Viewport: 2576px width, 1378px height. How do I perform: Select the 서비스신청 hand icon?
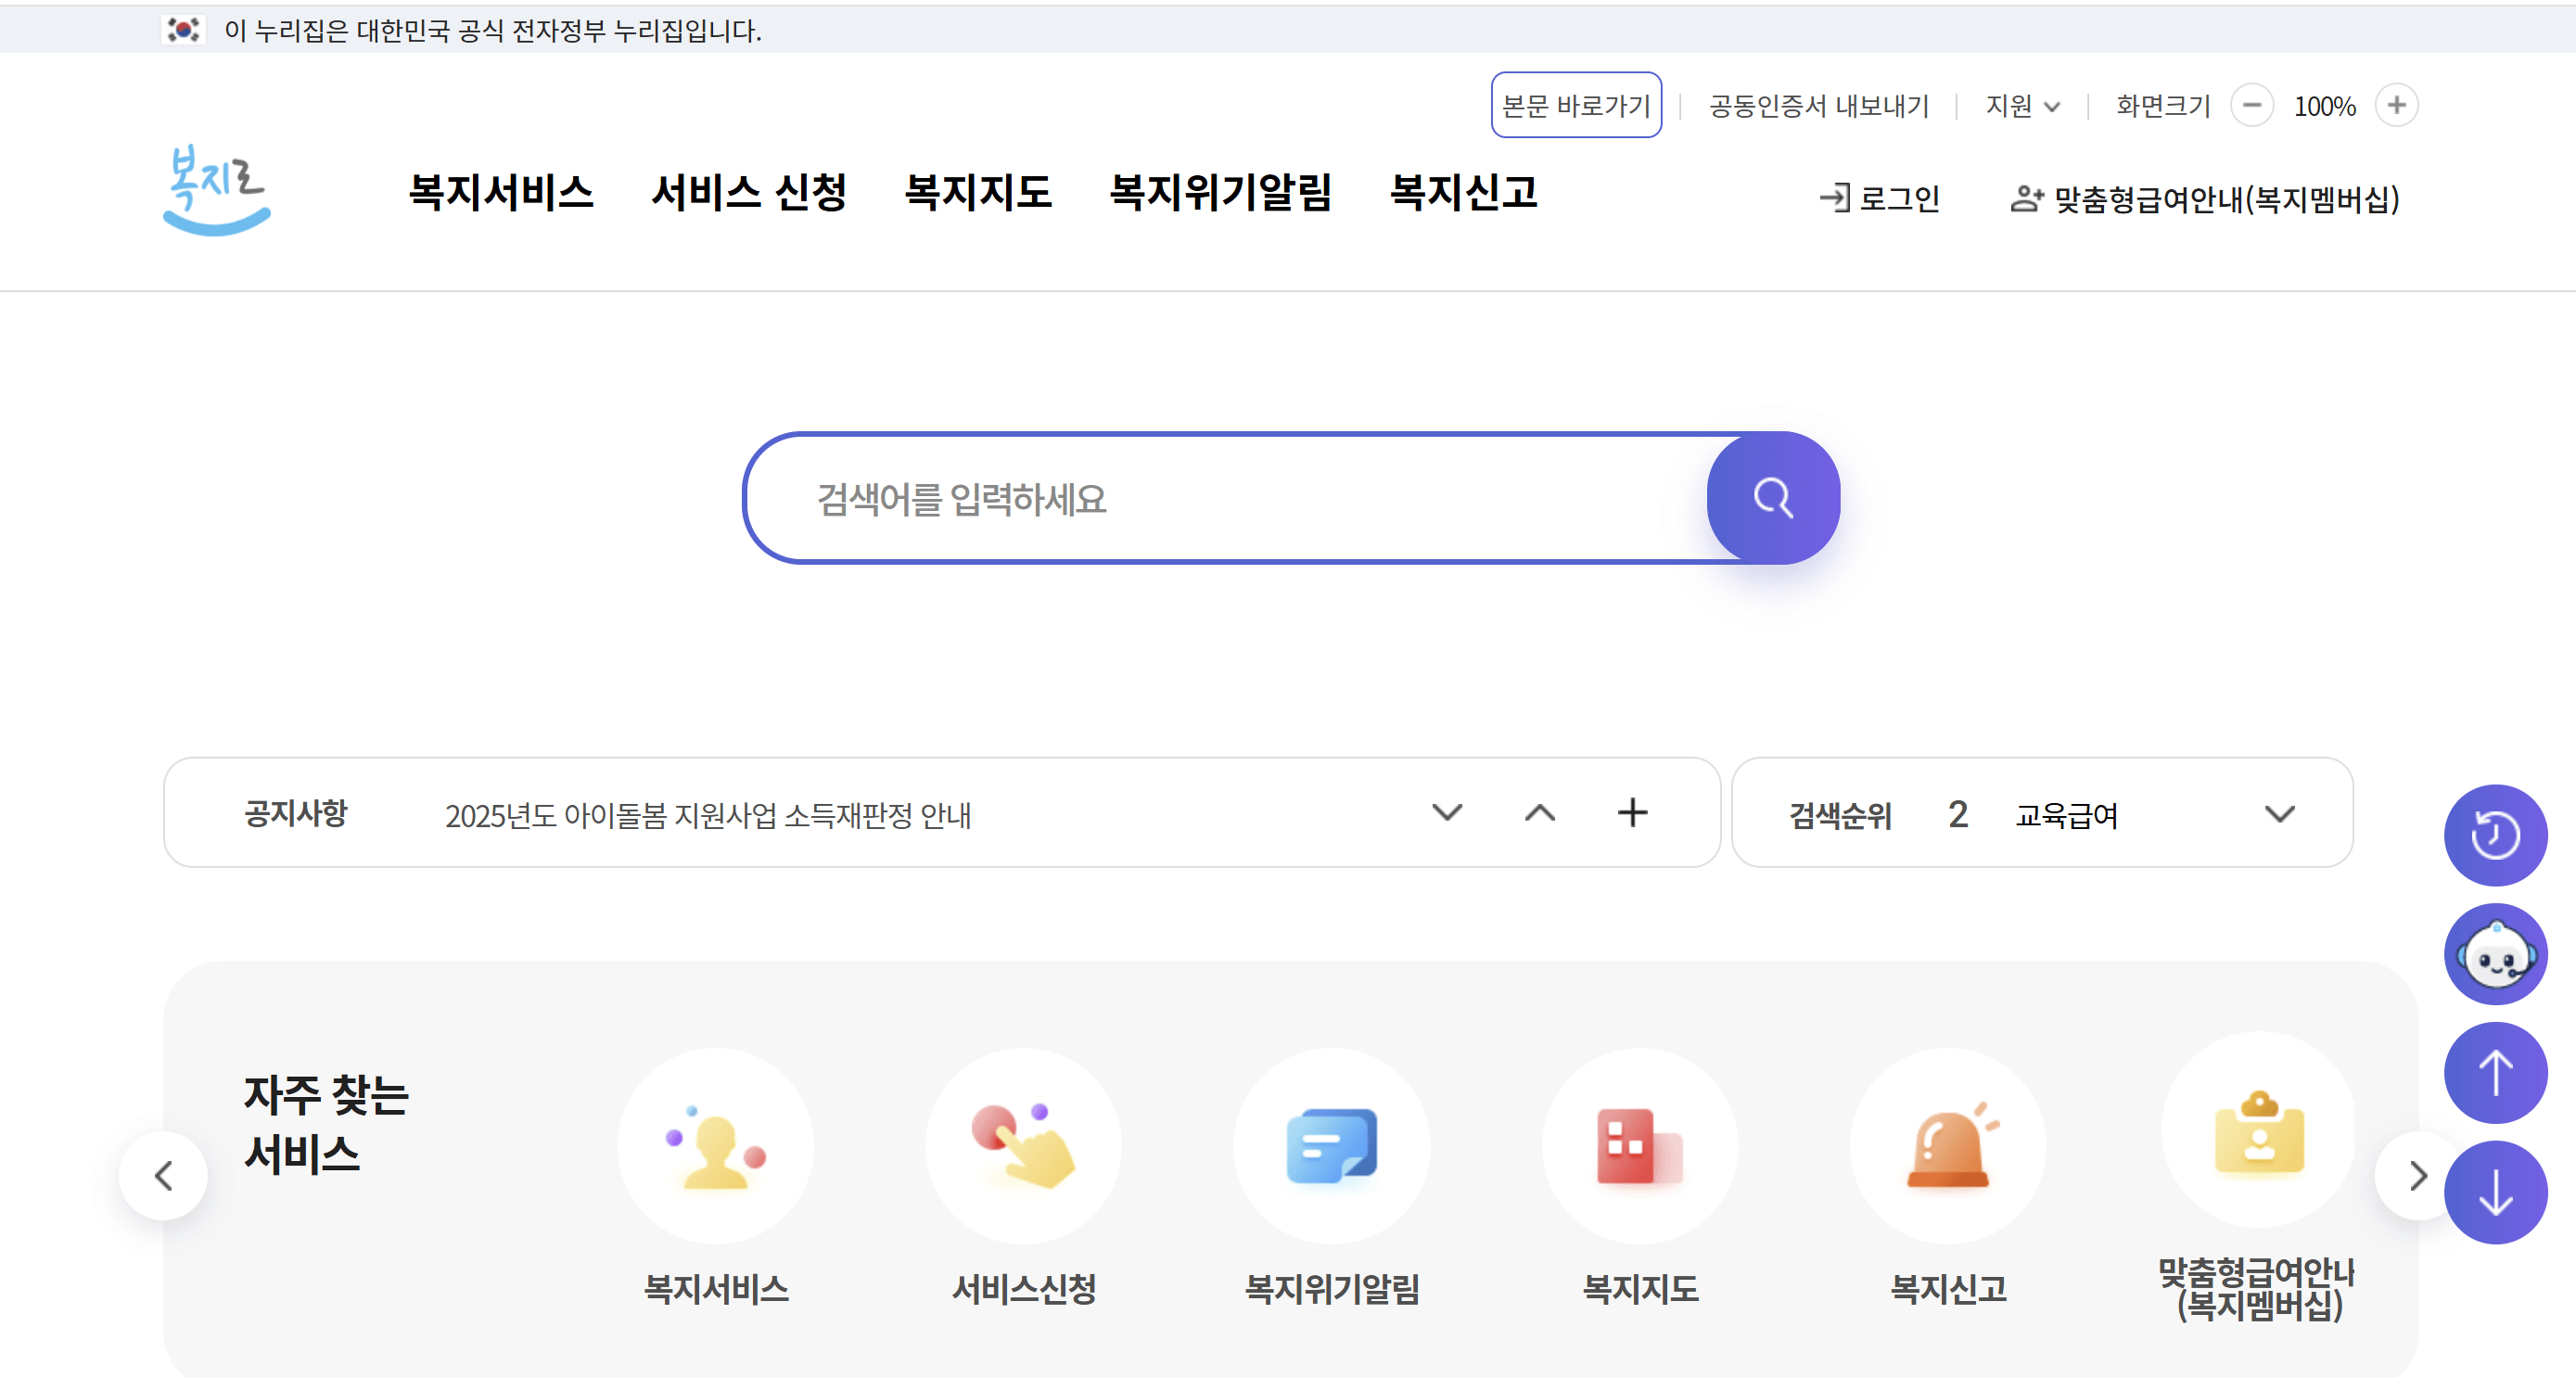pos(1024,1147)
